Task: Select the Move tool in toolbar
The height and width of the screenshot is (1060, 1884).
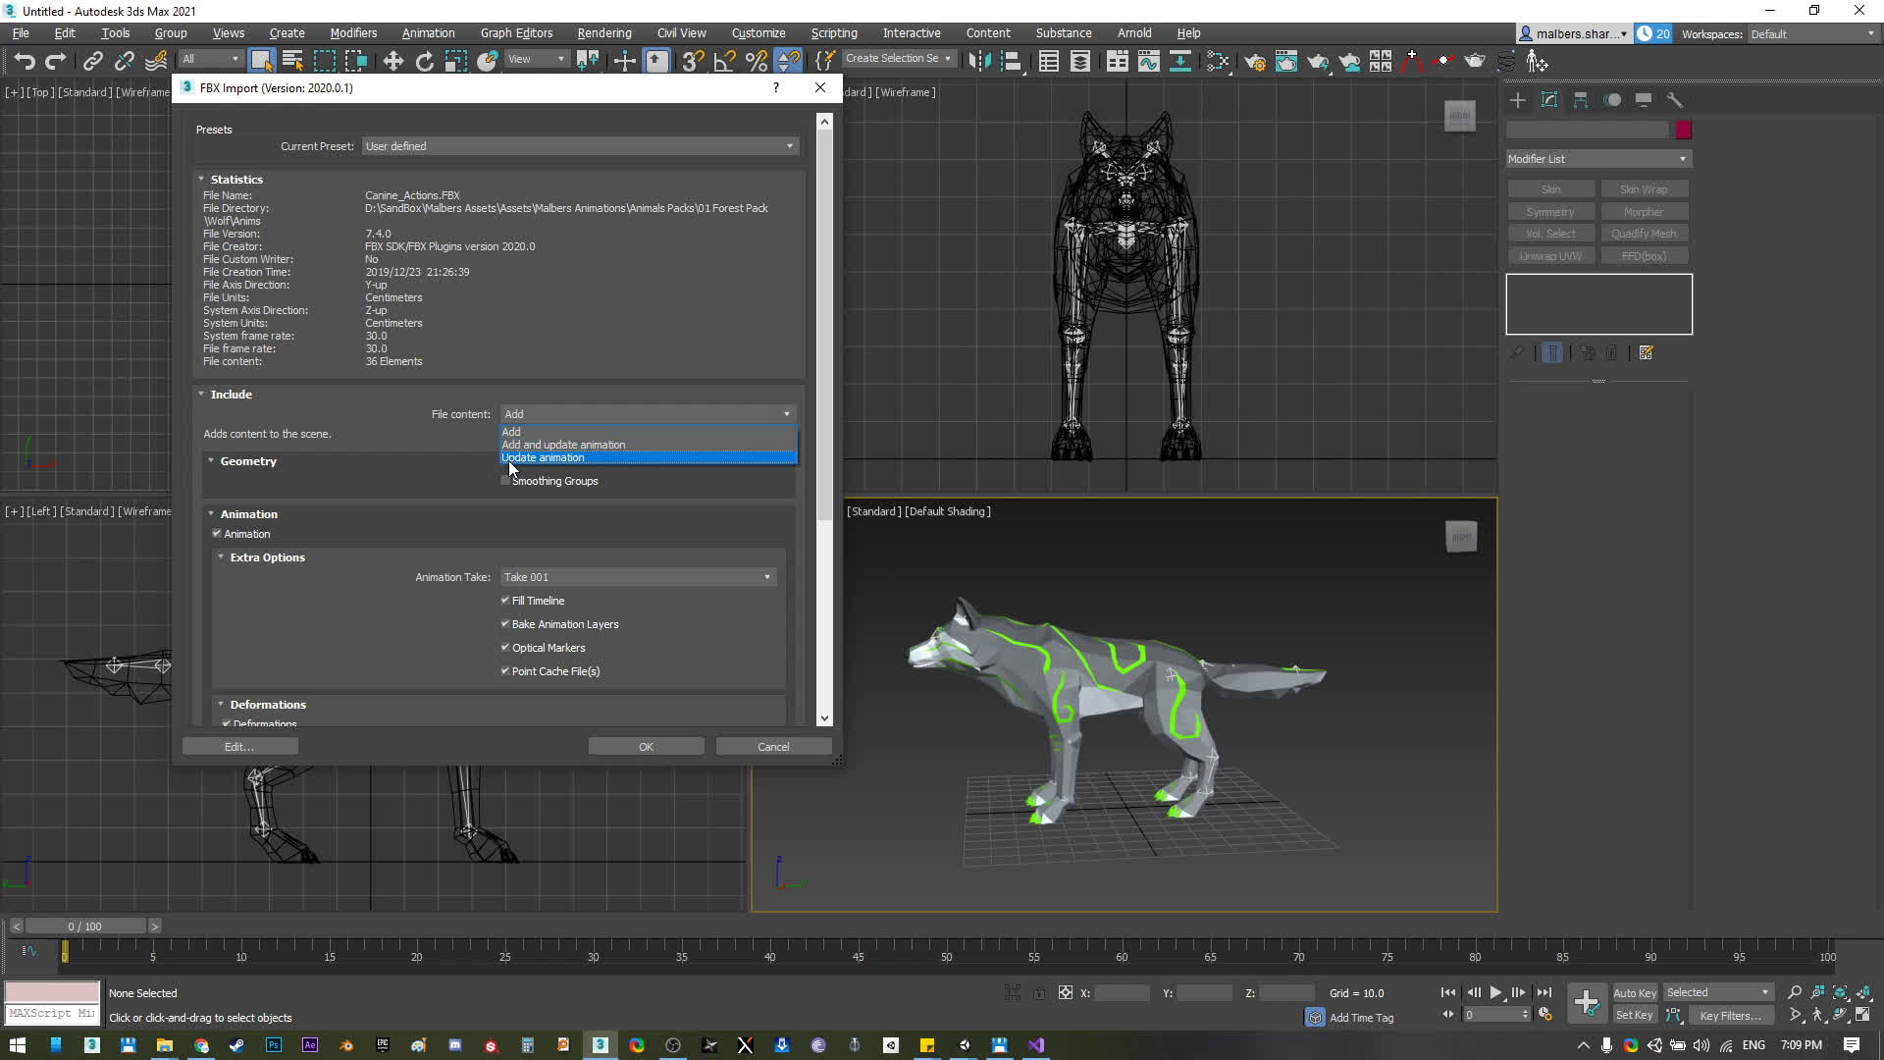Action: pyautogui.click(x=392, y=61)
